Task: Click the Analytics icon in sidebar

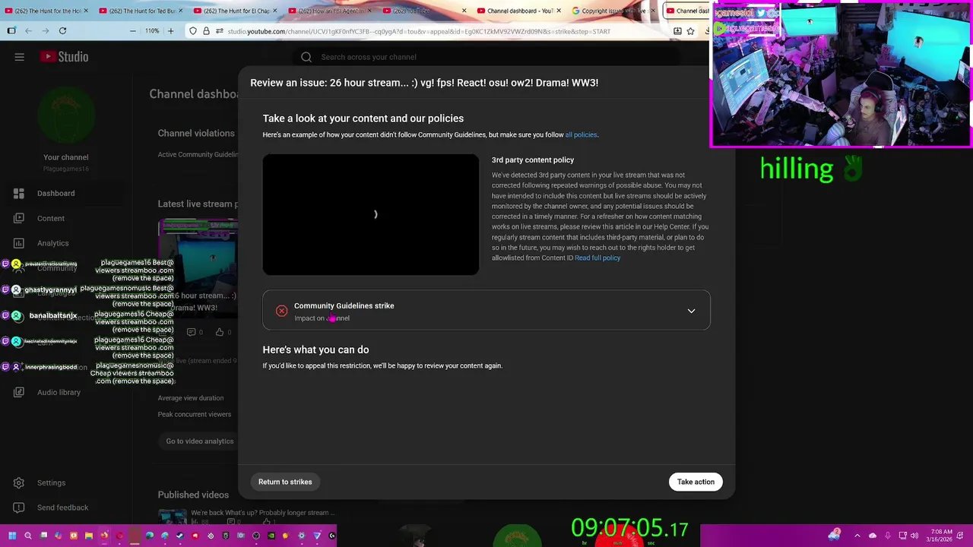Action: tap(19, 243)
